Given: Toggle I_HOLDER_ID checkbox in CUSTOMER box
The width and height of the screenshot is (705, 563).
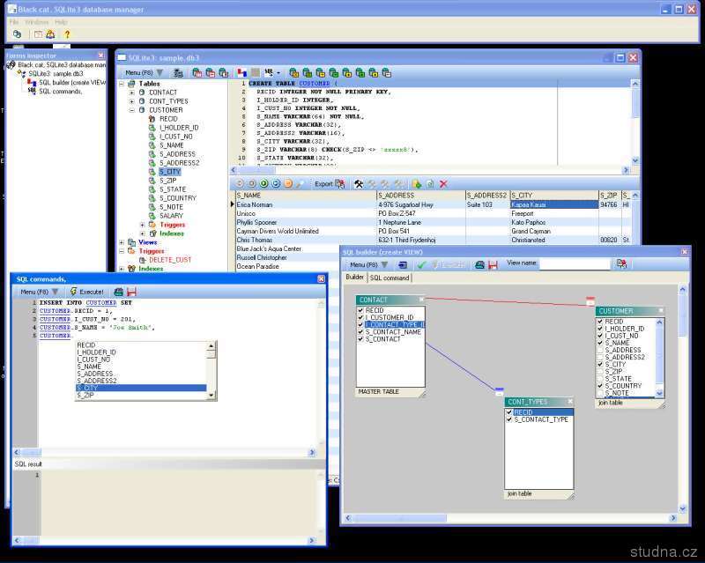Looking at the screenshot, I should [600, 329].
